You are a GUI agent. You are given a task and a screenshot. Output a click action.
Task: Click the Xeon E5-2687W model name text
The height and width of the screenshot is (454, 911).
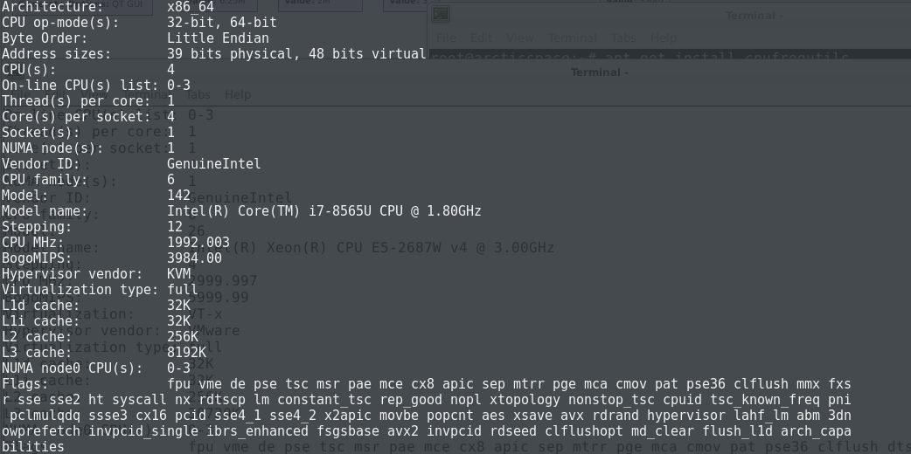[372, 248]
